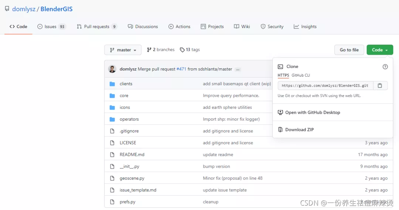Click the clone URL input field
399x210 pixels.
[326, 86]
